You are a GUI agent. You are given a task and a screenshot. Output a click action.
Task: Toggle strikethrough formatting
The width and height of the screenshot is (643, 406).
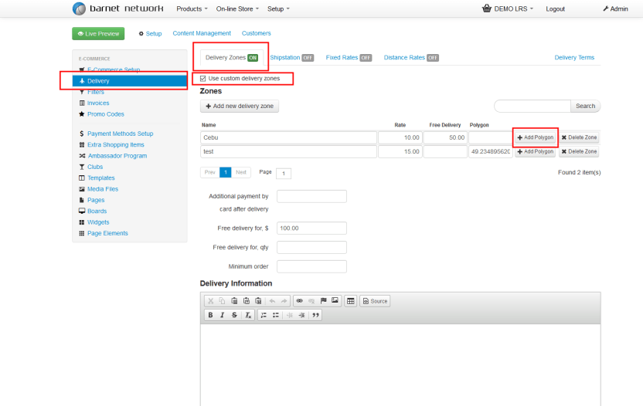pos(234,315)
